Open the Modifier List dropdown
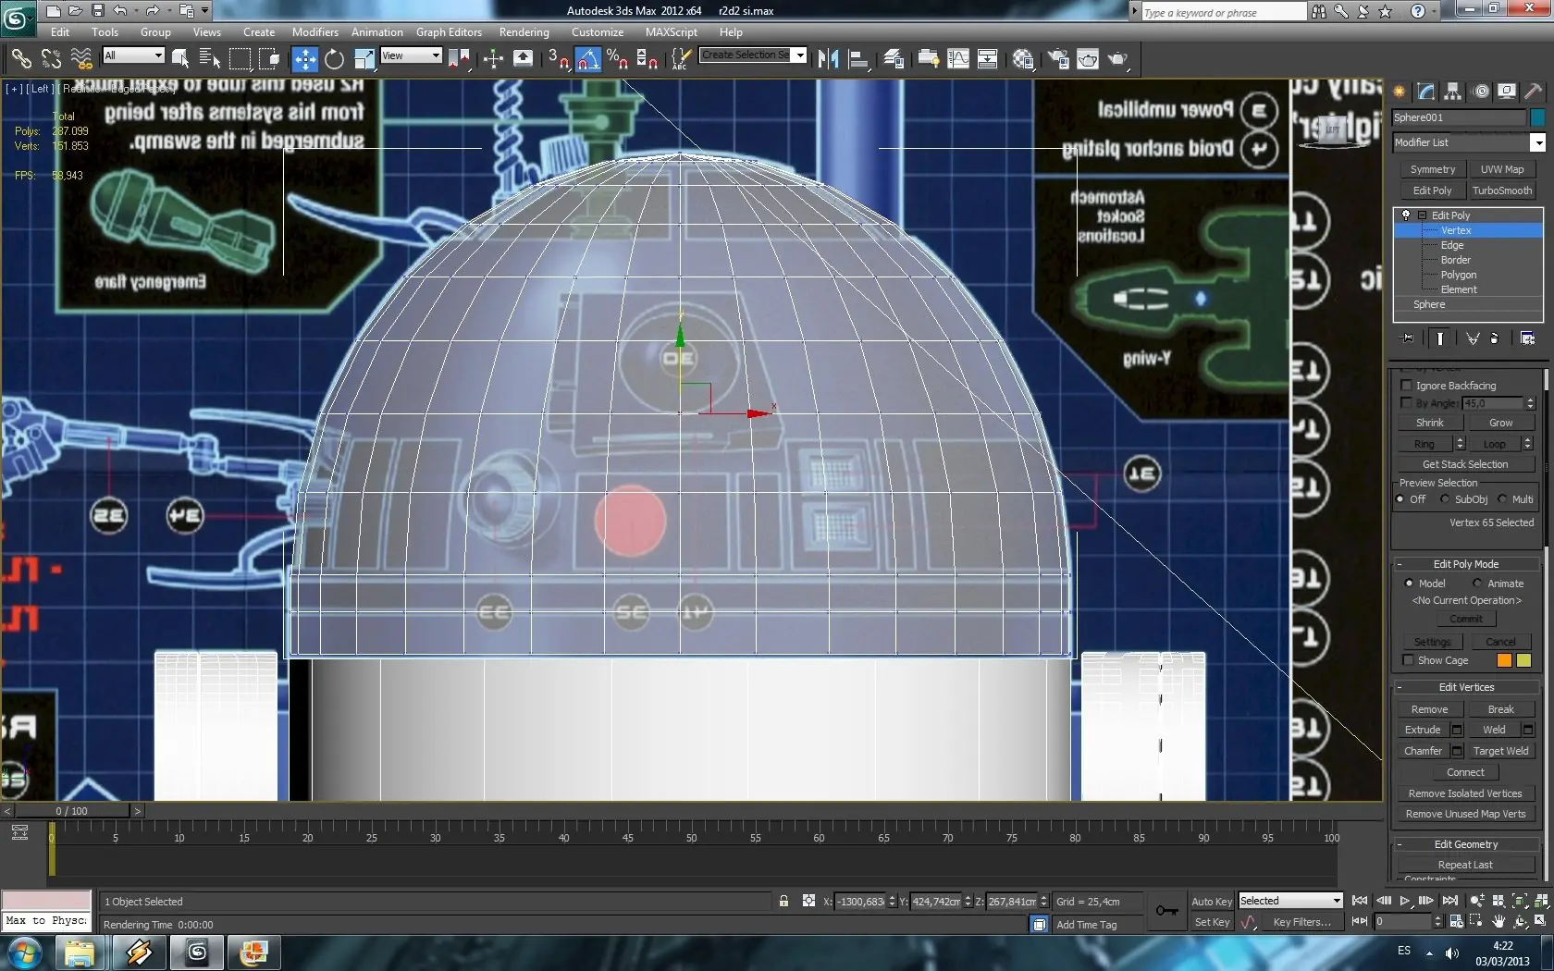Screen dimensions: 1554x971 tap(1537, 142)
